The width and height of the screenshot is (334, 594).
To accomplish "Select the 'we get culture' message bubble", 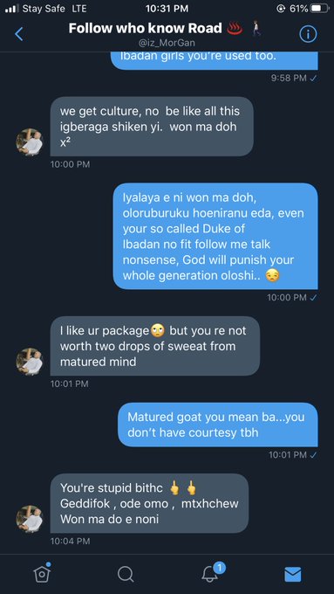I will coord(152,127).
